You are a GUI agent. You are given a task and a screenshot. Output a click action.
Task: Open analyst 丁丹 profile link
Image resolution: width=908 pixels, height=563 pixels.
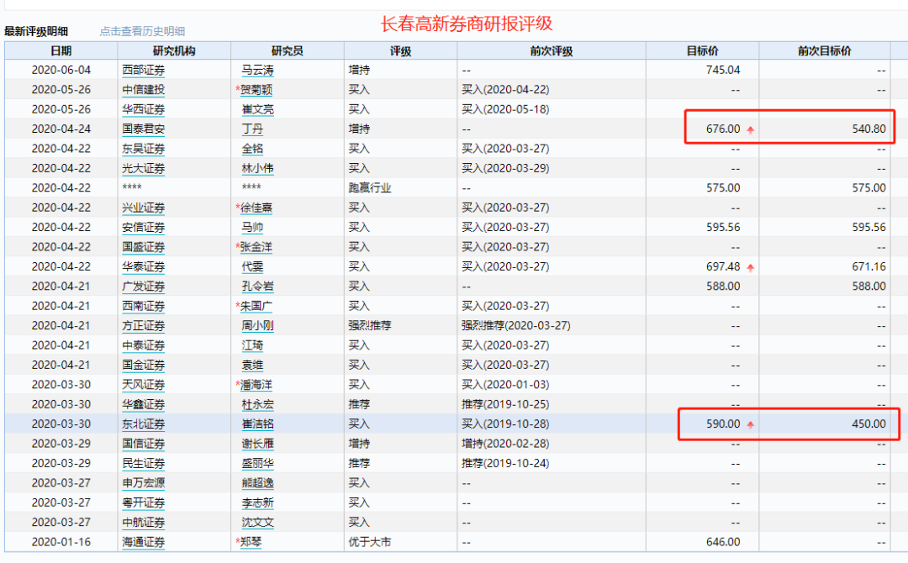coord(252,129)
